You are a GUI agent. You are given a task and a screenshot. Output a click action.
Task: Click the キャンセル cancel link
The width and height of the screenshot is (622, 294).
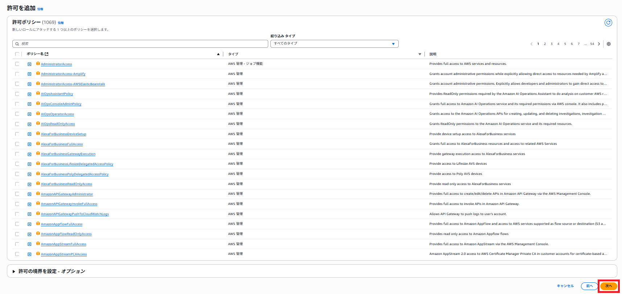pos(565,286)
